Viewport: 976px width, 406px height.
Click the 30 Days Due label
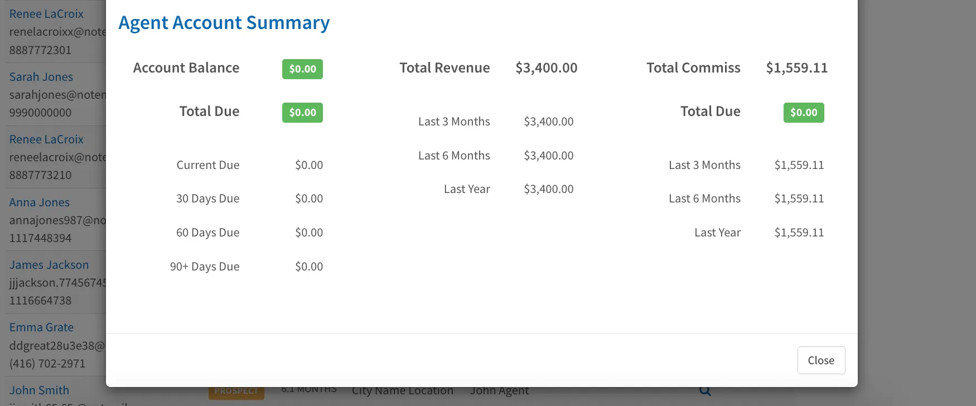(x=208, y=199)
